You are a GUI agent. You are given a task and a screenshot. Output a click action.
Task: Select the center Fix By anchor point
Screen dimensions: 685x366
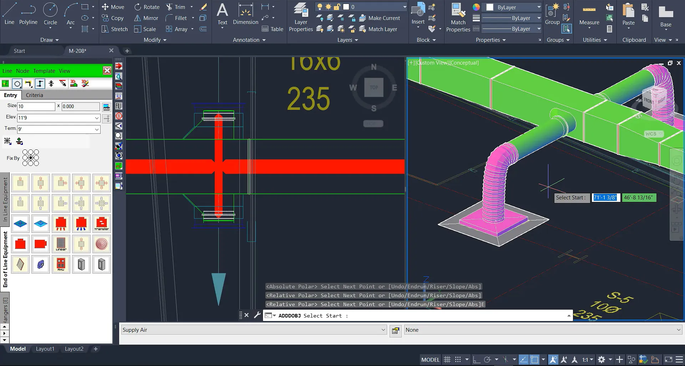pos(31,157)
